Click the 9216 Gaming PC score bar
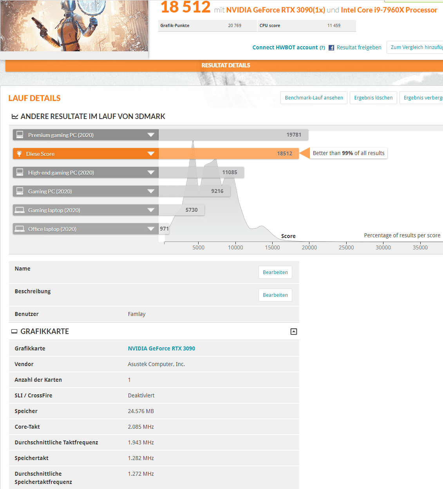The width and height of the screenshot is (443, 489). click(194, 191)
